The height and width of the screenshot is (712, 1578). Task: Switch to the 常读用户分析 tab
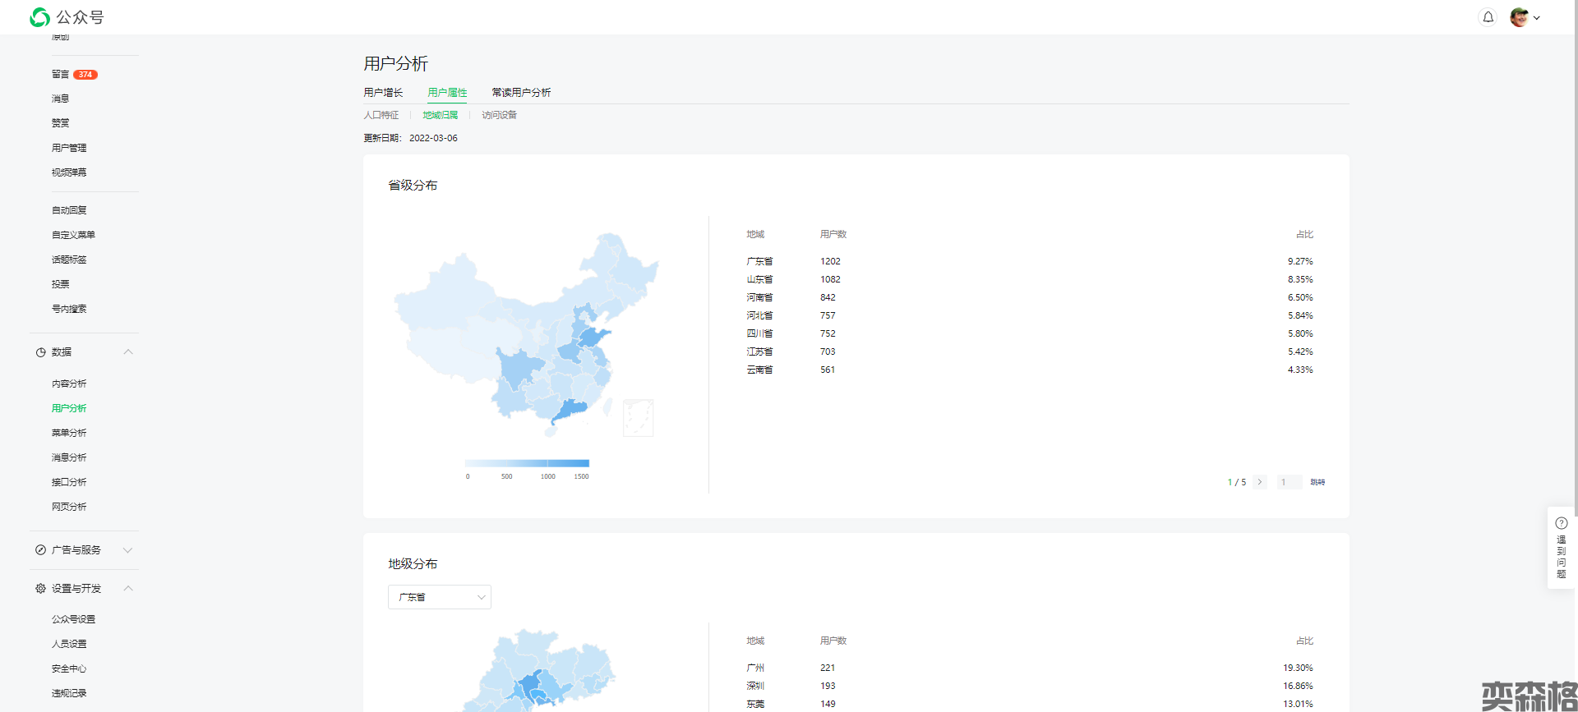point(521,93)
